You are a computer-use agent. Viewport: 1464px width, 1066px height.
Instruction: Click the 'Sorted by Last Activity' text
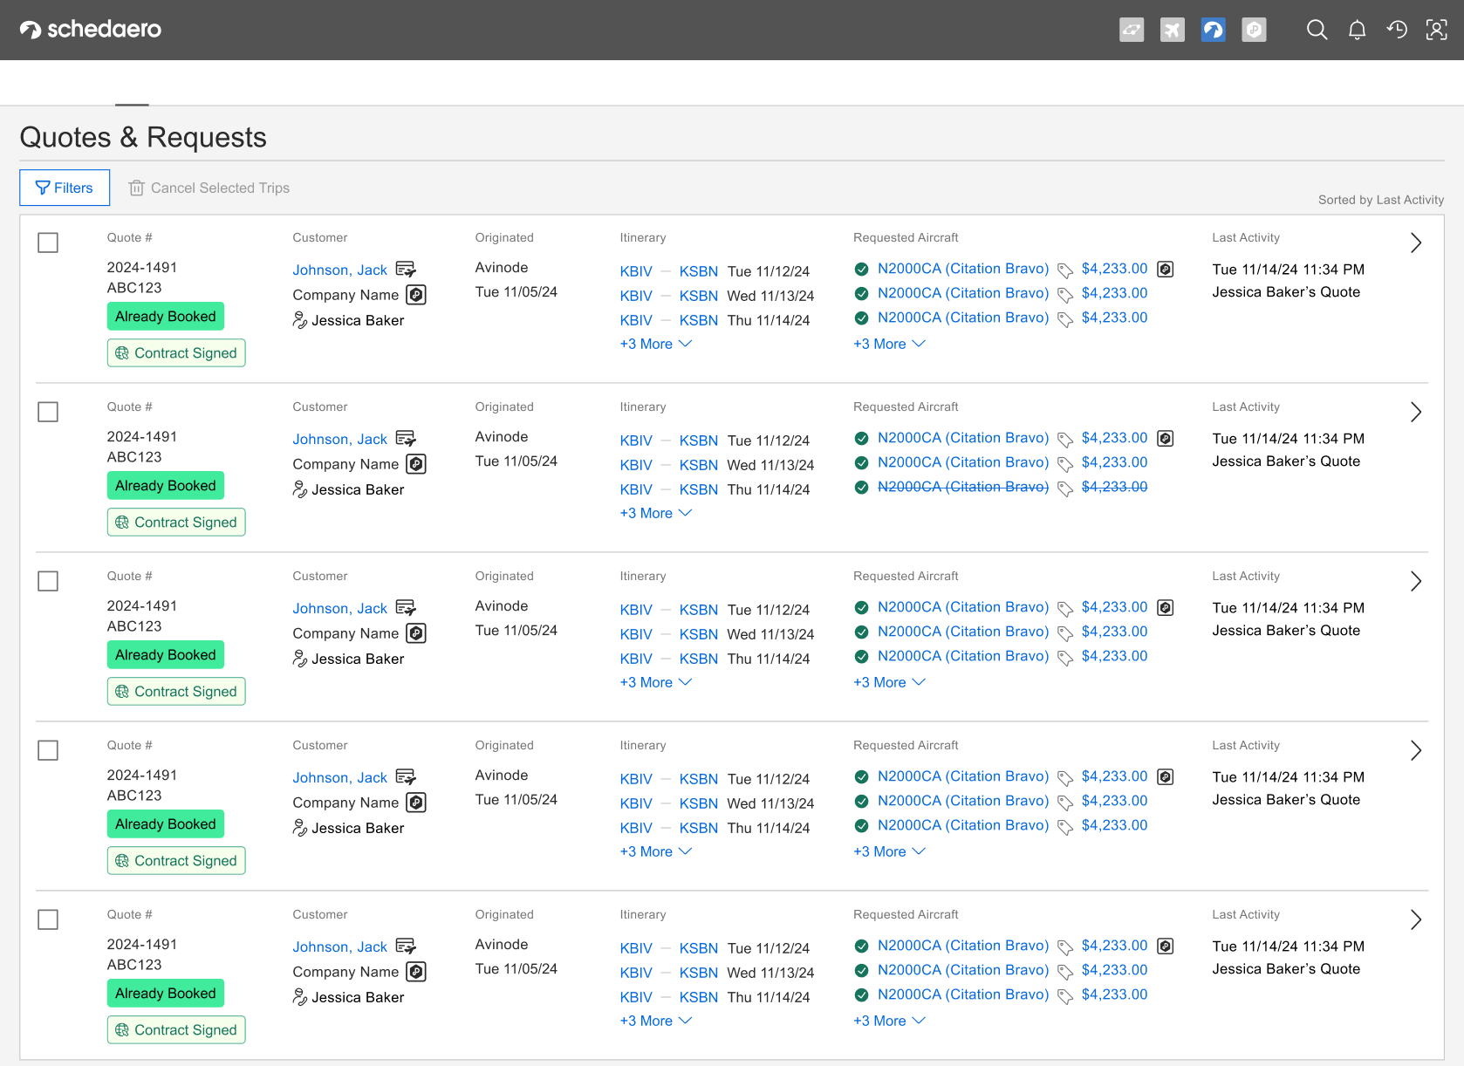pyautogui.click(x=1381, y=200)
